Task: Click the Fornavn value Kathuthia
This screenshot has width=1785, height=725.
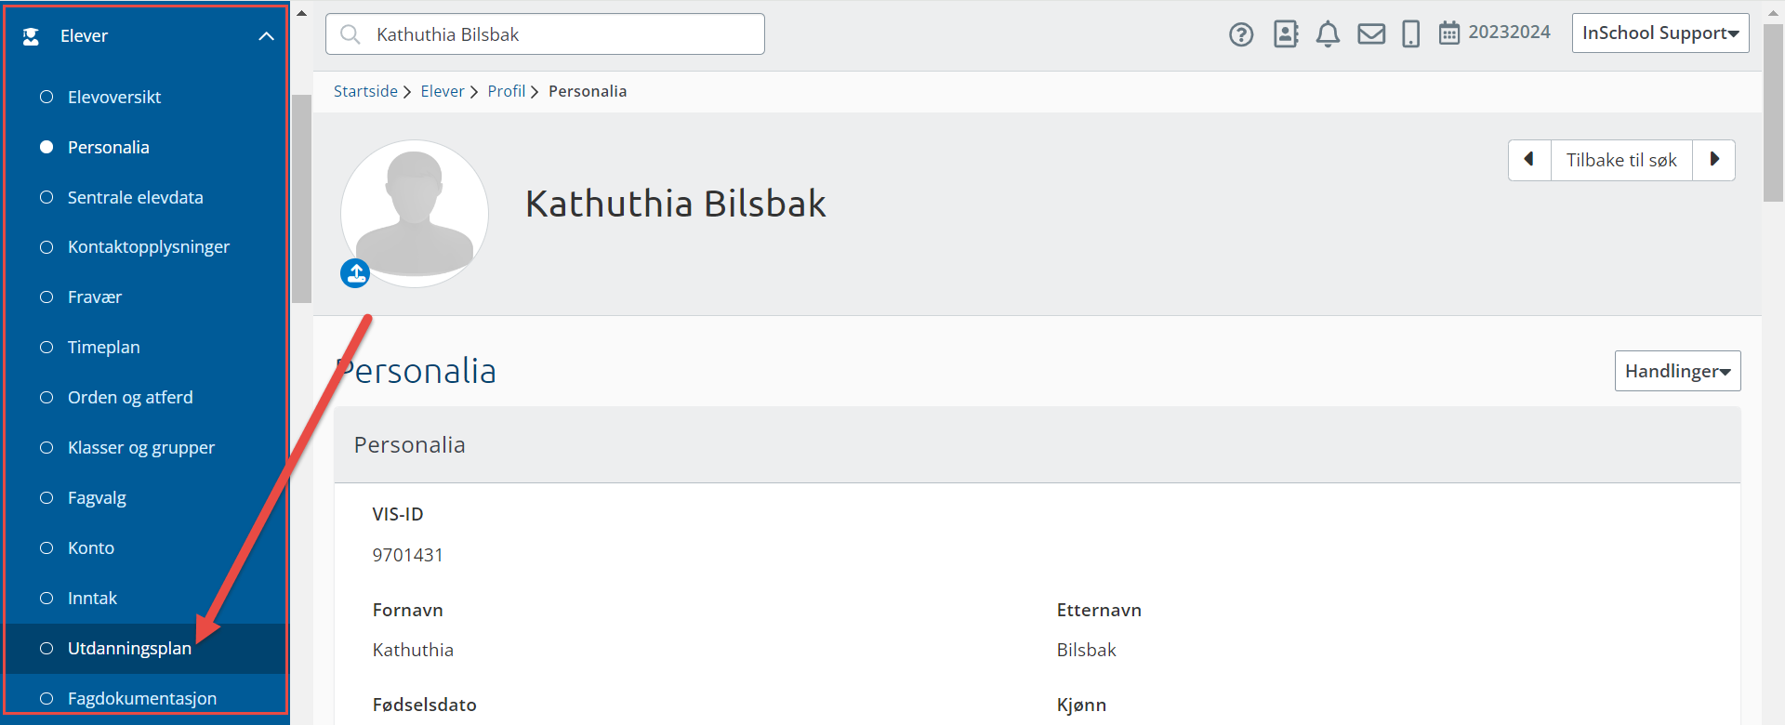Action: (413, 650)
